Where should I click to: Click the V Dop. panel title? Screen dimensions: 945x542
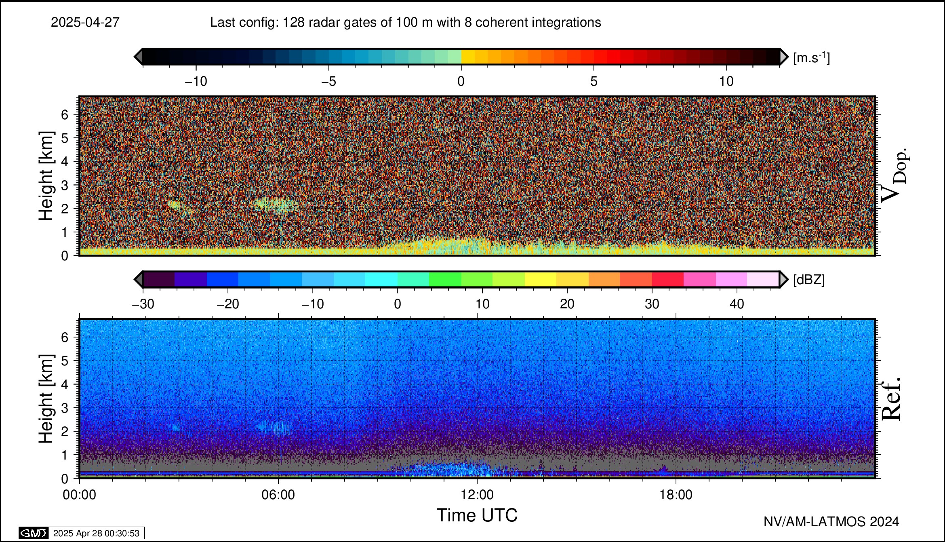[x=894, y=175]
